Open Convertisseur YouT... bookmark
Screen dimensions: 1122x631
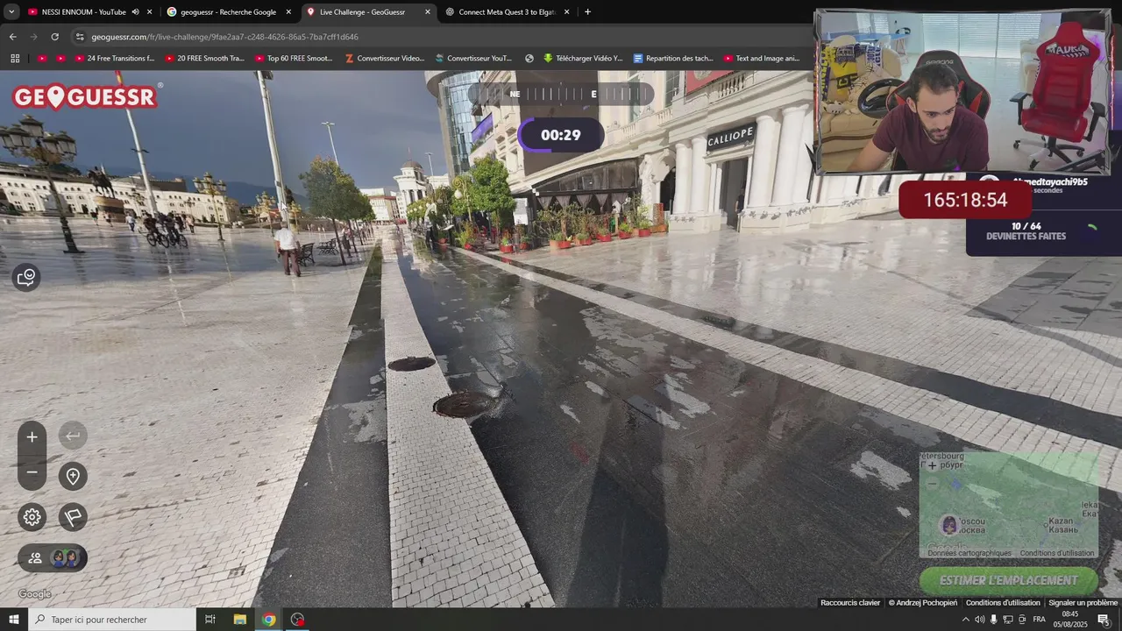(473, 59)
